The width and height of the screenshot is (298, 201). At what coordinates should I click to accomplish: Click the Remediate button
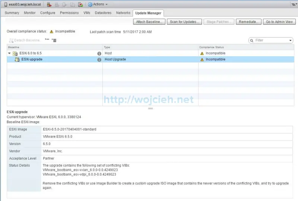click(x=248, y=22)
